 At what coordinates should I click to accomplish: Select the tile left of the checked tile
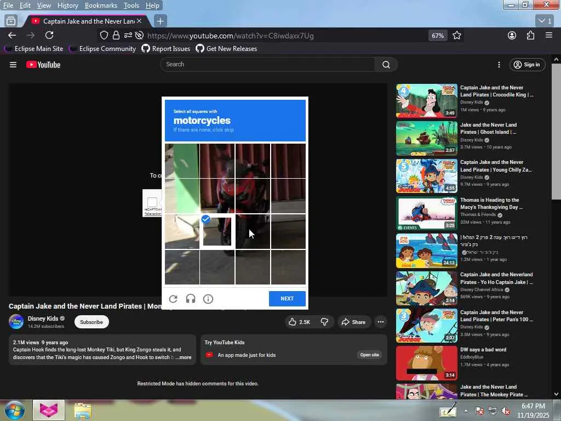click(x=182, y=232)
